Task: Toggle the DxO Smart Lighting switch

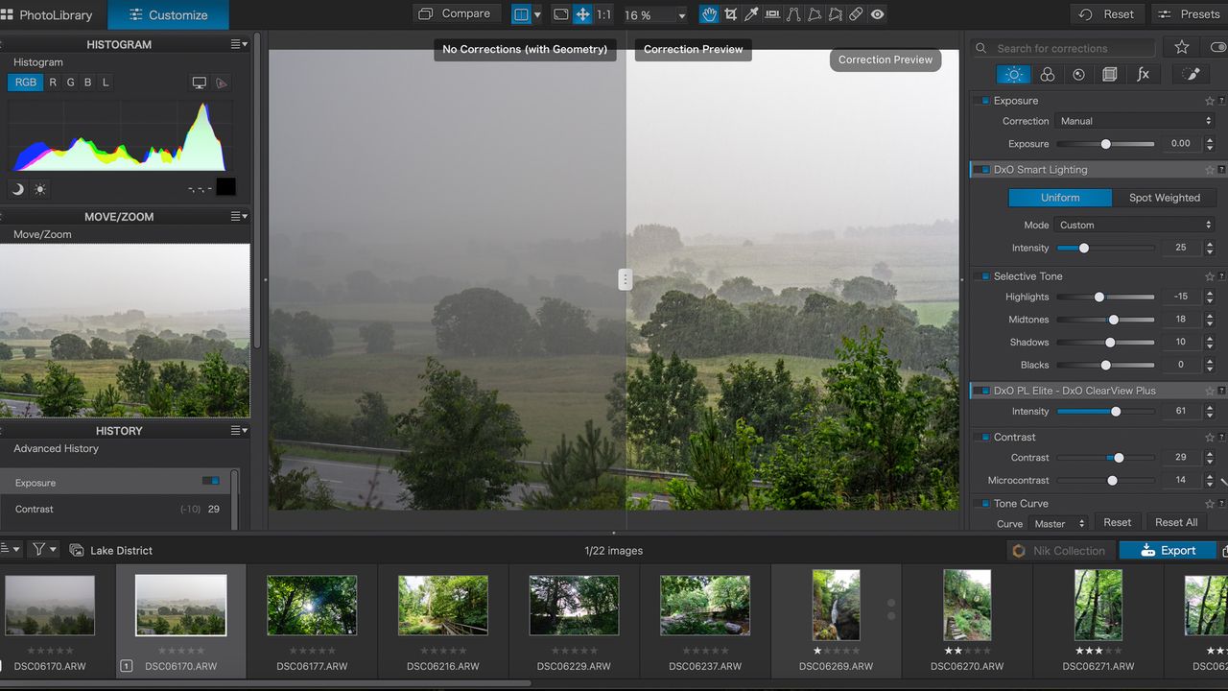Action: (x=981, y=170)
